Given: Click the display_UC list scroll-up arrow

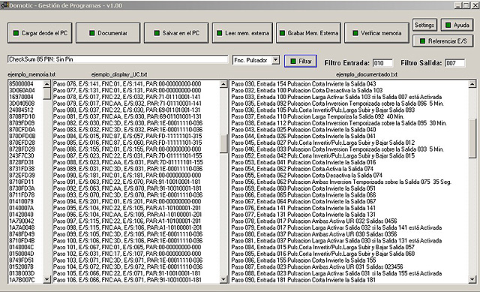Looking at the screenshot, I should pyautogui.click(x=223, y=83).
